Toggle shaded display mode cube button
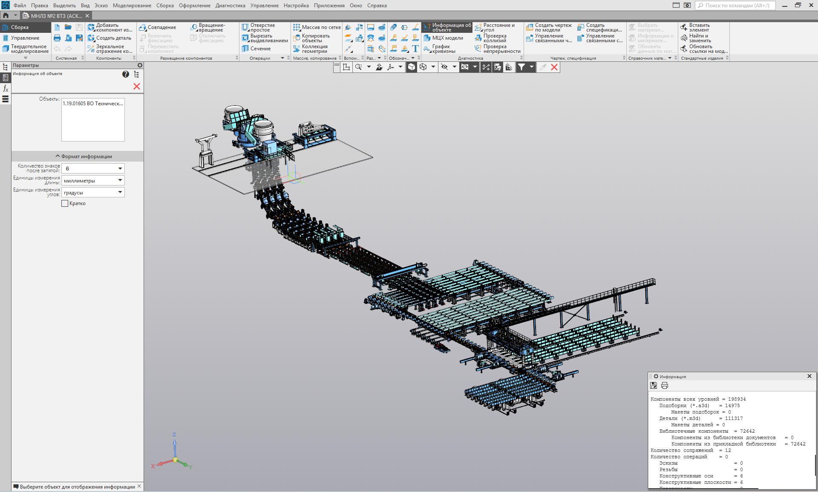This screenshot has width=818, height=492. [x=411, y=67]
